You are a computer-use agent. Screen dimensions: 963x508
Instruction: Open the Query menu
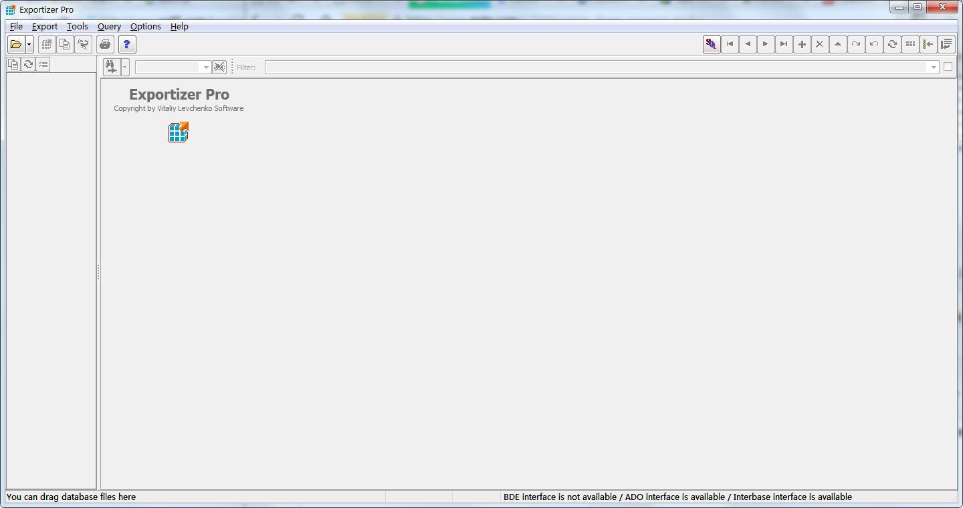(x=109, y=27)
